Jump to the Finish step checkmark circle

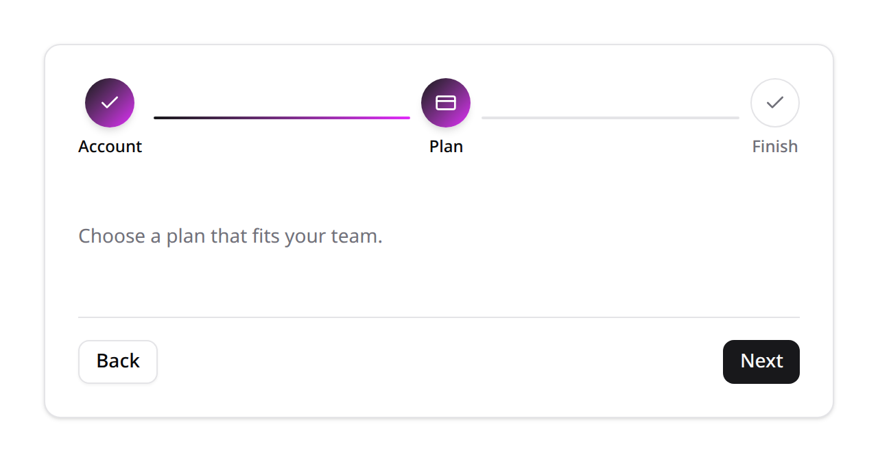(x=775, y=103)
